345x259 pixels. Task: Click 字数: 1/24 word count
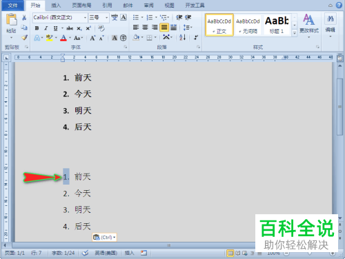[x=63, y=253]
